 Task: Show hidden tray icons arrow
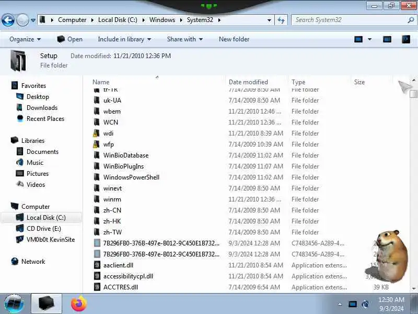[x=340, y=304]
